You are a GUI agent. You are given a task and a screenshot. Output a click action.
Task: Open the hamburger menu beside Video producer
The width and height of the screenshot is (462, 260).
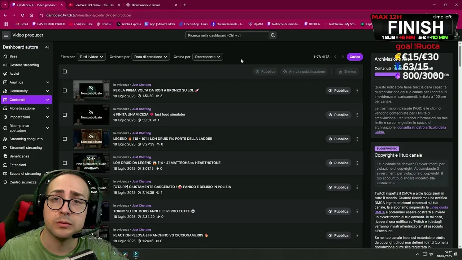6,35
